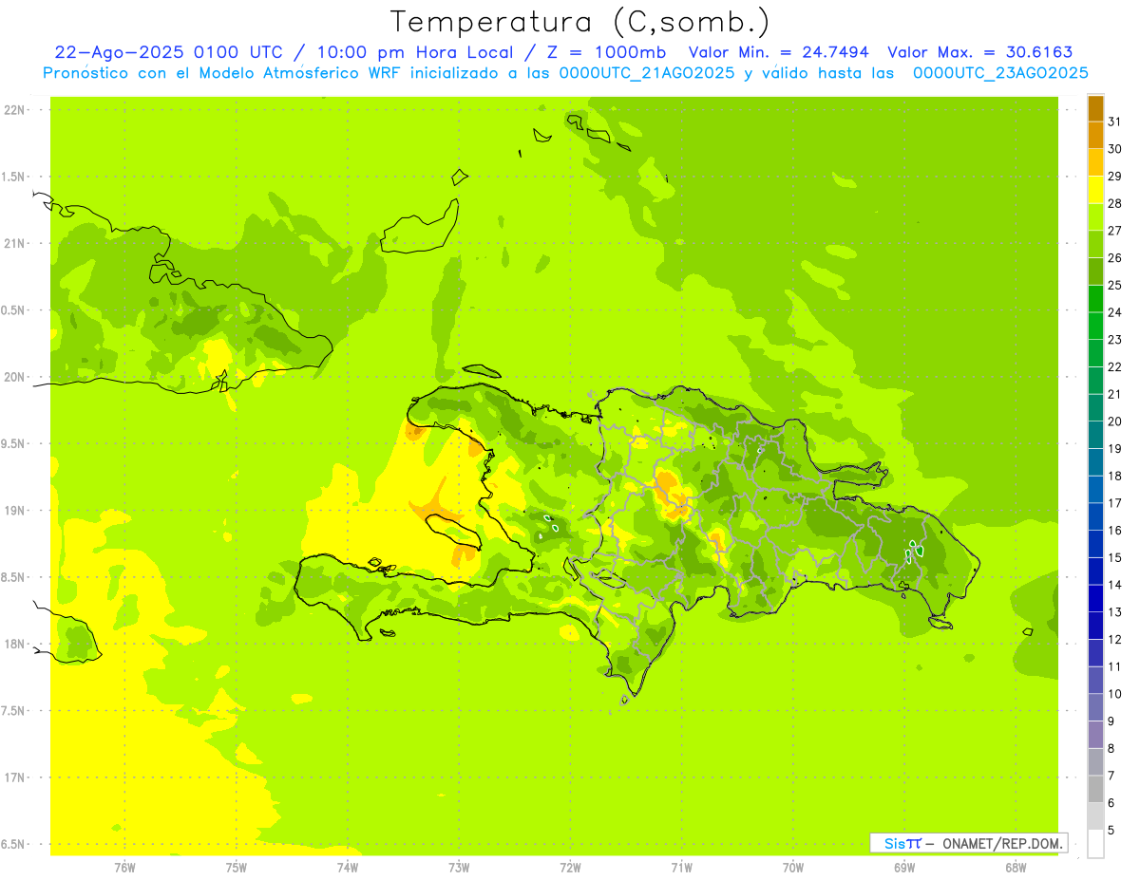
Task: Click 'Valor Min. = 24.7494' in the header
Action: 779,52
